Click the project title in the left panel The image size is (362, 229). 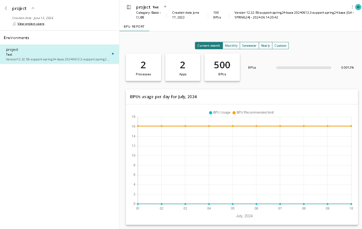19,8
